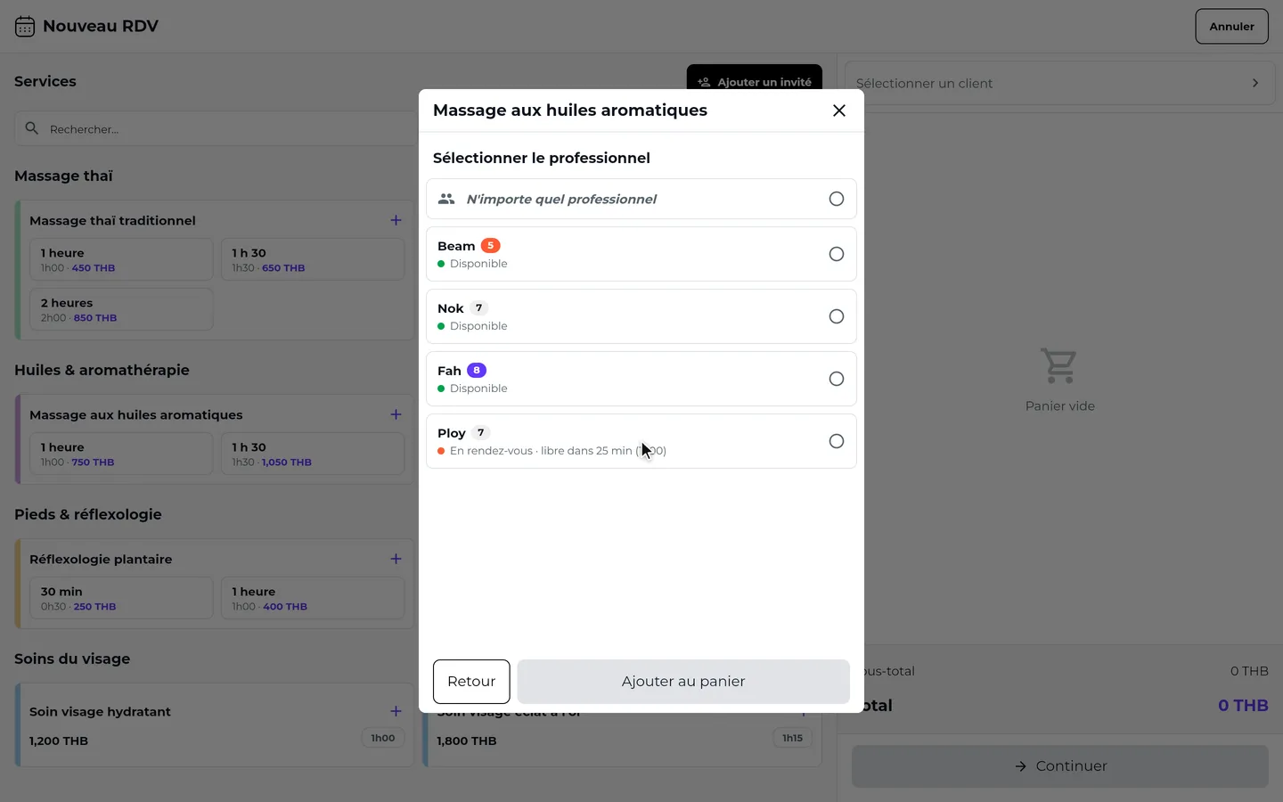Click the search magnifier icon
Screen dimensions: 1283x802
(x=32, y=128)
